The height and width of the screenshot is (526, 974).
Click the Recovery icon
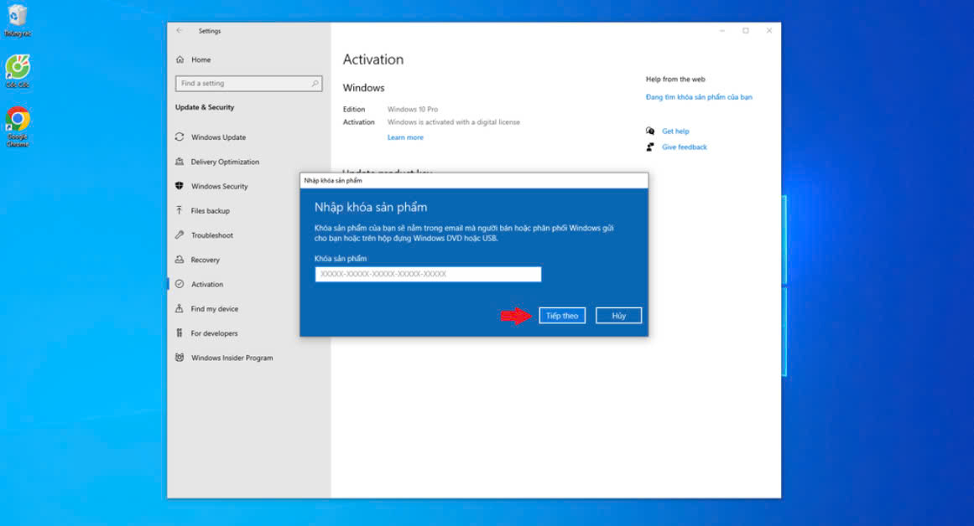pos(180,260)
